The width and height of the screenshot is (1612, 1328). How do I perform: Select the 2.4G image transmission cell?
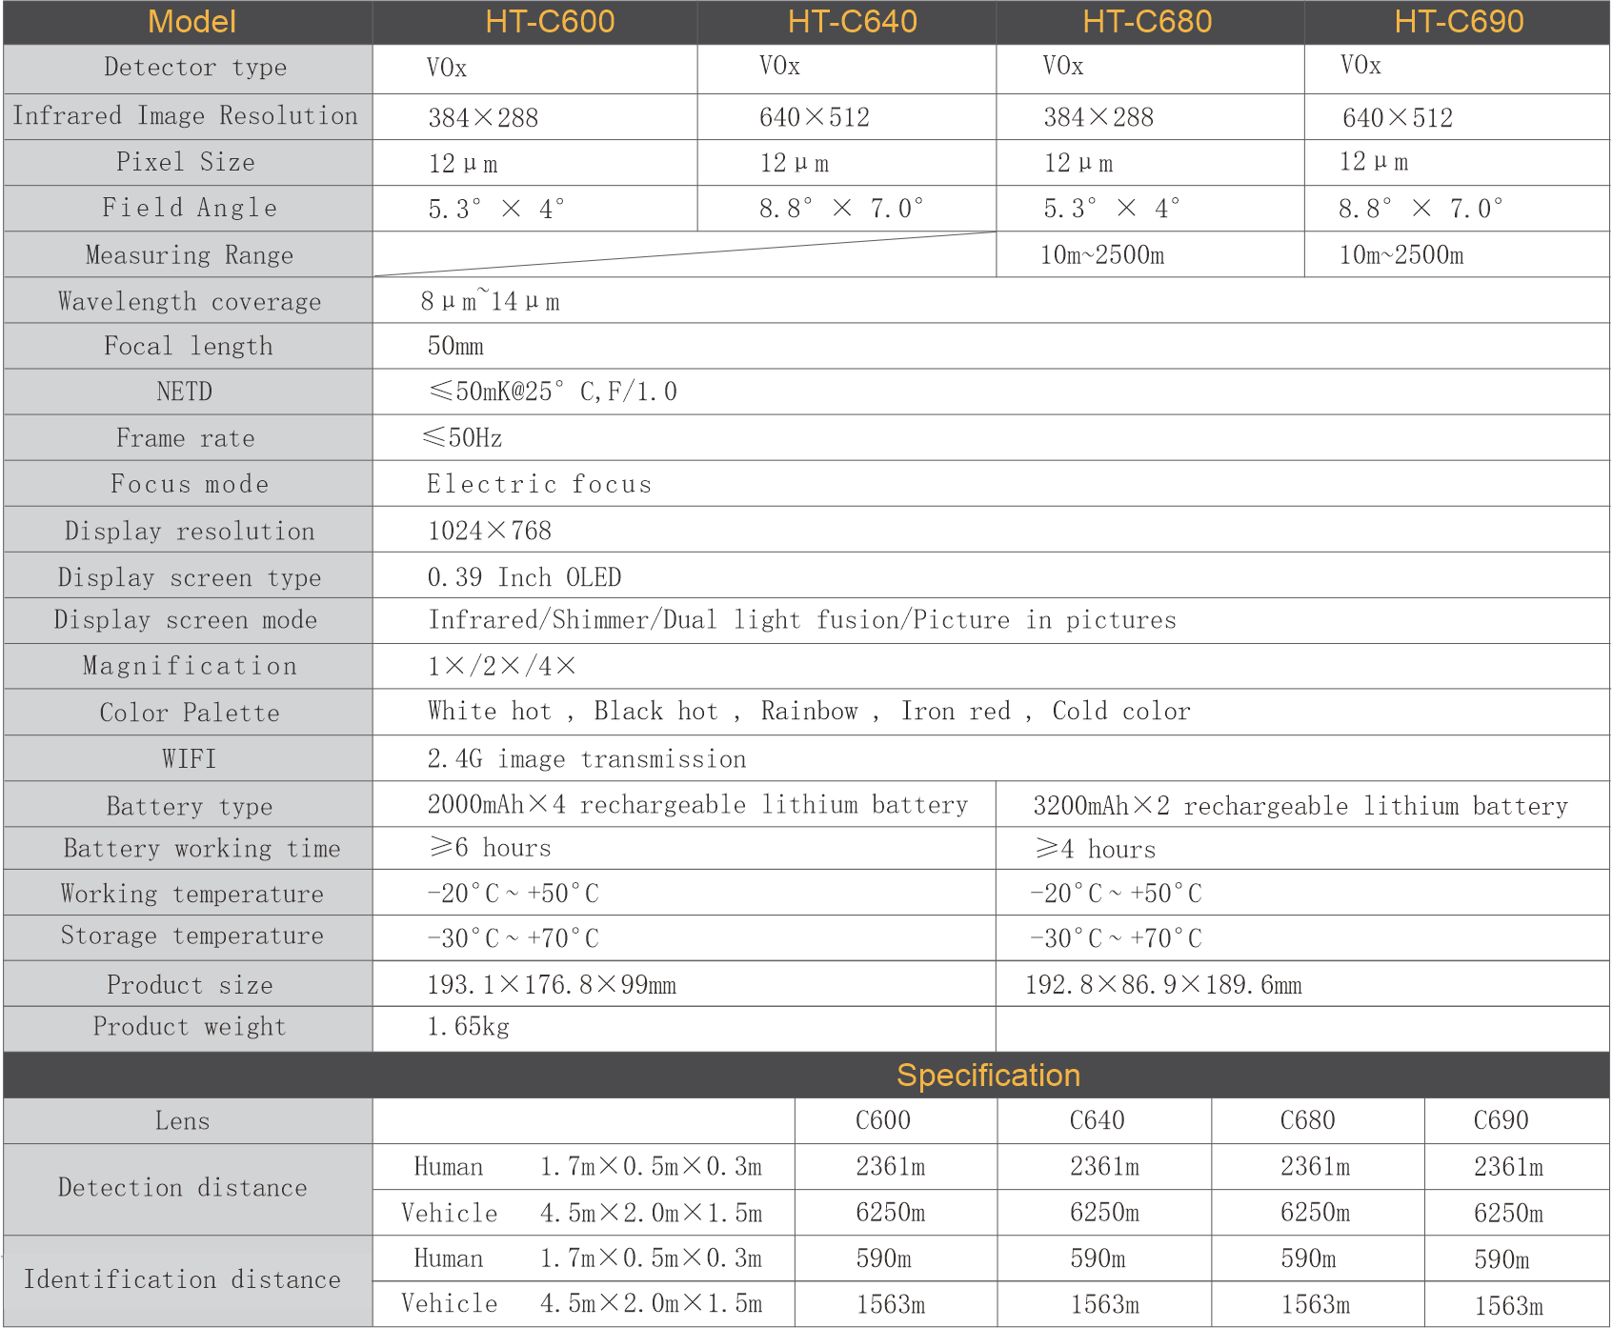point(586,759)
